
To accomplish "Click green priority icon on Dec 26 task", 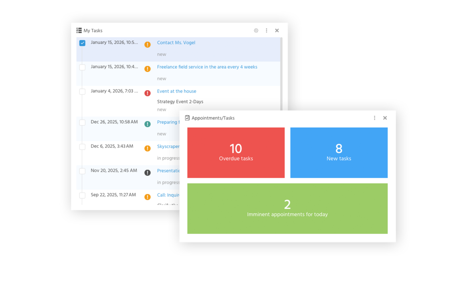I will pyautogui.click(x=147, y=124).
